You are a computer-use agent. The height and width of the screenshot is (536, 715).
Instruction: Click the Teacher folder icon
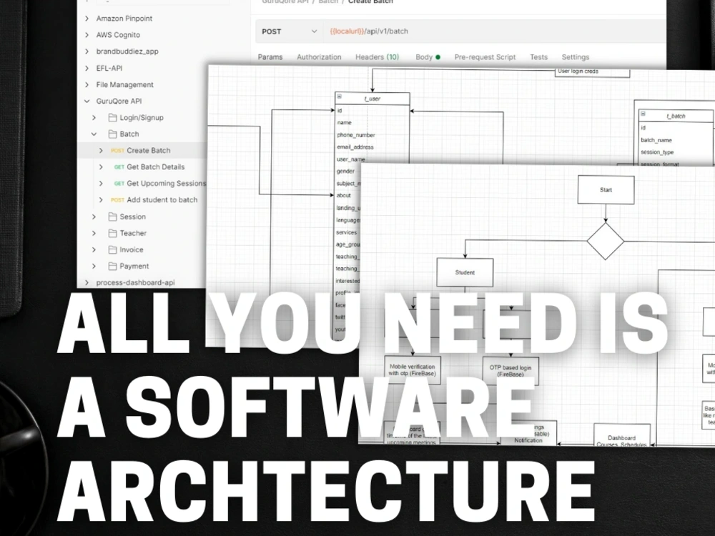tap(112, 233)
